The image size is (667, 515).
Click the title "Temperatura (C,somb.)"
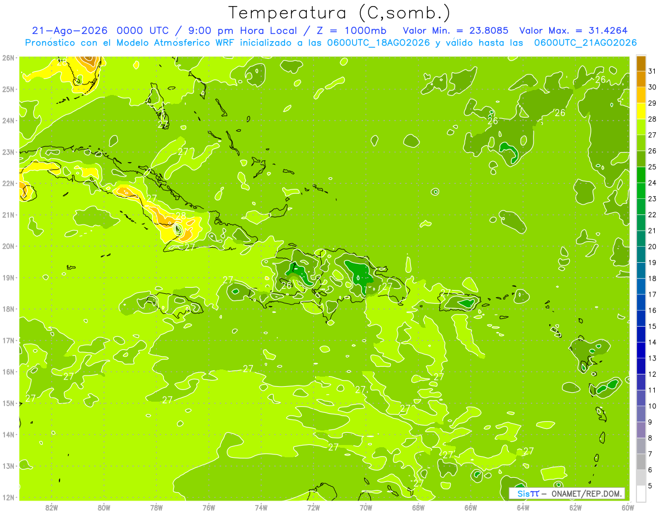click(x=339, y=13)
